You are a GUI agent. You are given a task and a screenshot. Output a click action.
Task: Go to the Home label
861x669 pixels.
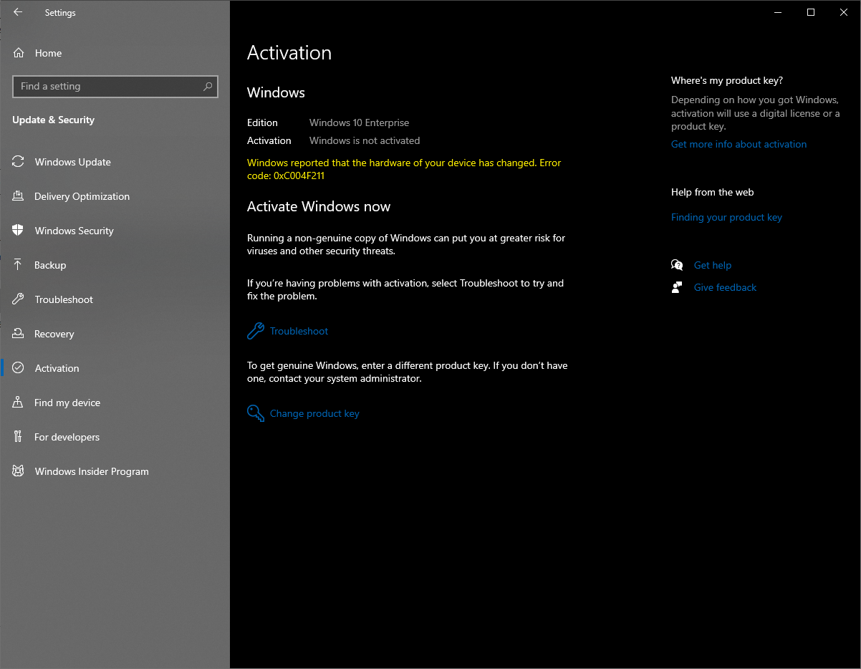tap(48, 53)
